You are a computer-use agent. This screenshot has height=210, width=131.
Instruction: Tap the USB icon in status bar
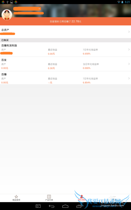click(8, 2)
